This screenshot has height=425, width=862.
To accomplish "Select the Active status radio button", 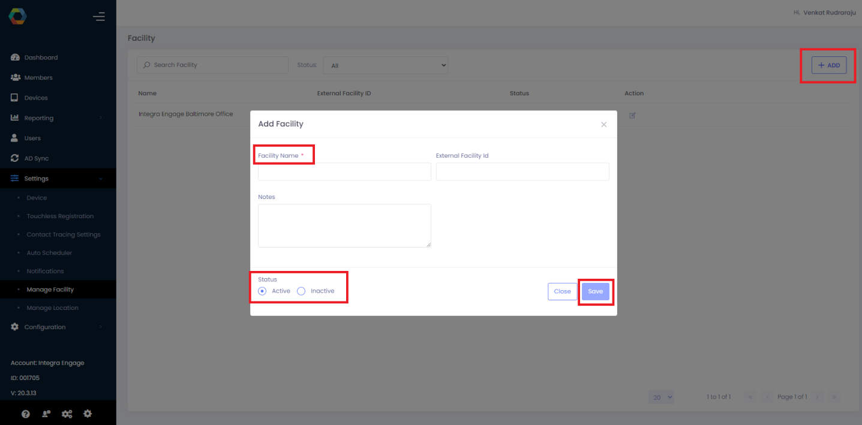I will (262, 291).
